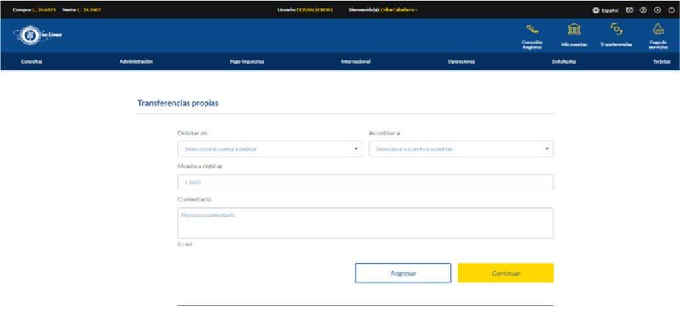Open the Pago Impuestos menu
The width and height of the screenshot is (680, 326).
coord(247,62)
